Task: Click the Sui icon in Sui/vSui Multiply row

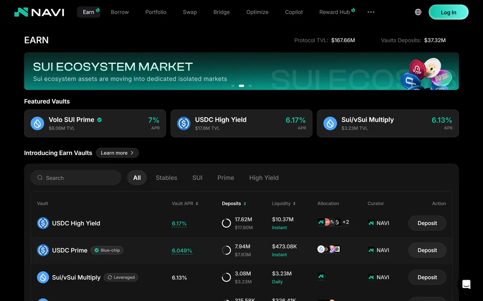Action: pyautogui.click(x=43, y=277)
